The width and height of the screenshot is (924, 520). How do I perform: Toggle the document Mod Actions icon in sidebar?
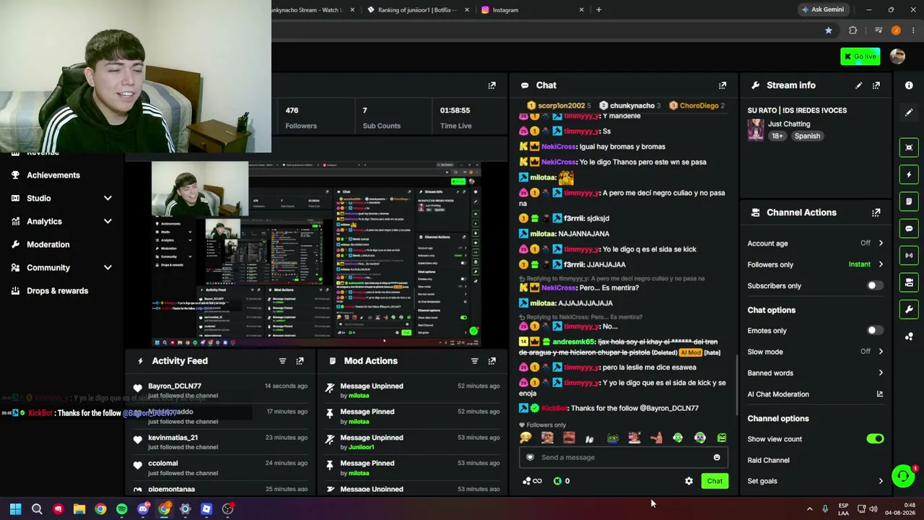tap(909, 201)
